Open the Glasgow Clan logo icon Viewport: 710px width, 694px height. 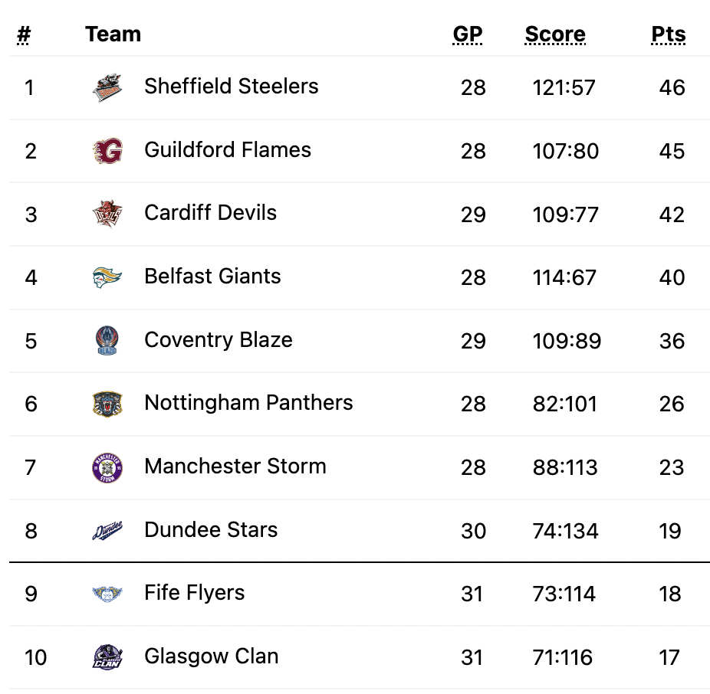click(x=107, y=657)
